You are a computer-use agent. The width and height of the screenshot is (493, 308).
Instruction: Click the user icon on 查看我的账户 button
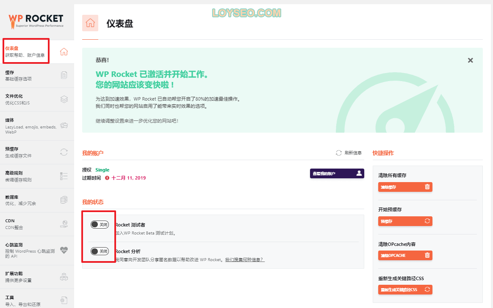point(359,173)
